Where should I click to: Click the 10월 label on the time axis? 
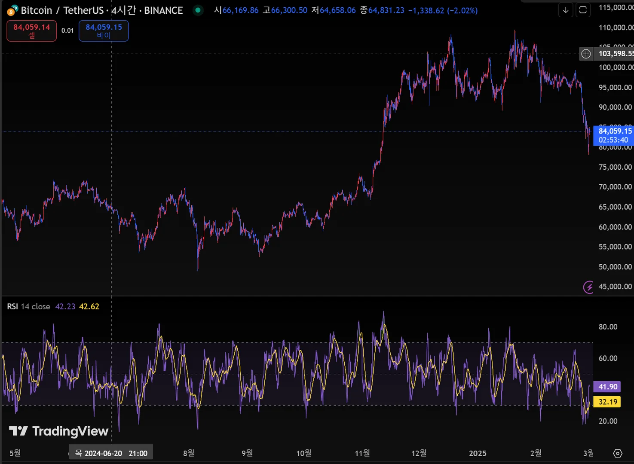[x=304, y=453]
